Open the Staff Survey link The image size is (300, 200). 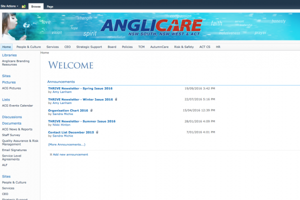click(11, 135)
